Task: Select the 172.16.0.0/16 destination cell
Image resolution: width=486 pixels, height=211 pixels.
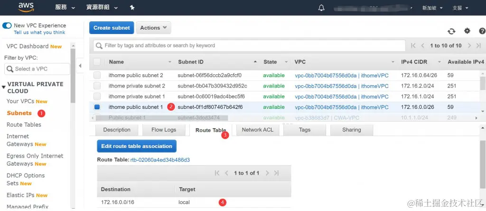Action: point(118,202)
